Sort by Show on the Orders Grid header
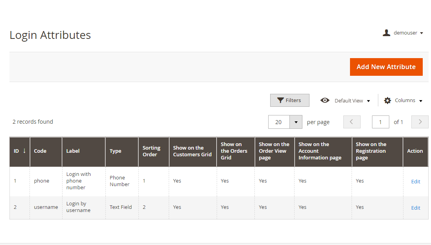Image resolution: width=431 pixels, height=245 pixels. coord(236,152)
